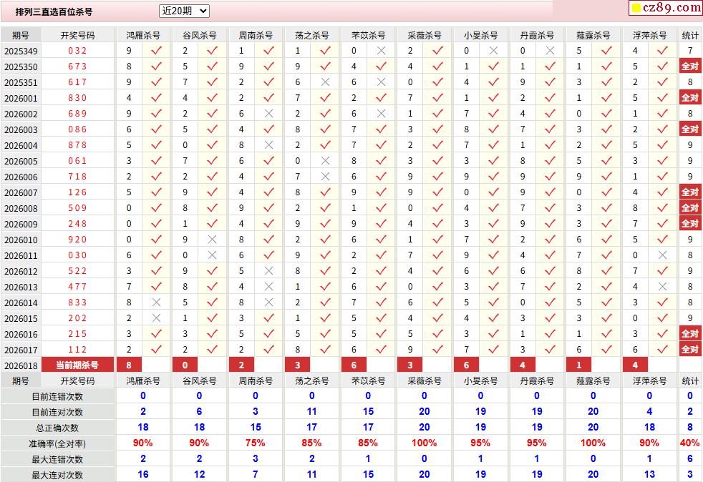The width and height of the screenshot is (703, 482).
Task: Click the bottom 小旻杀号 column header
Action: coord(480,380)
